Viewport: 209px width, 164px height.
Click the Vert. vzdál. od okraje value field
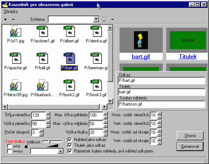point(154,141)
